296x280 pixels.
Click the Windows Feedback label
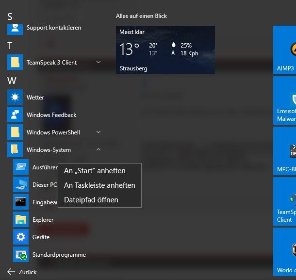pos(51,115)
